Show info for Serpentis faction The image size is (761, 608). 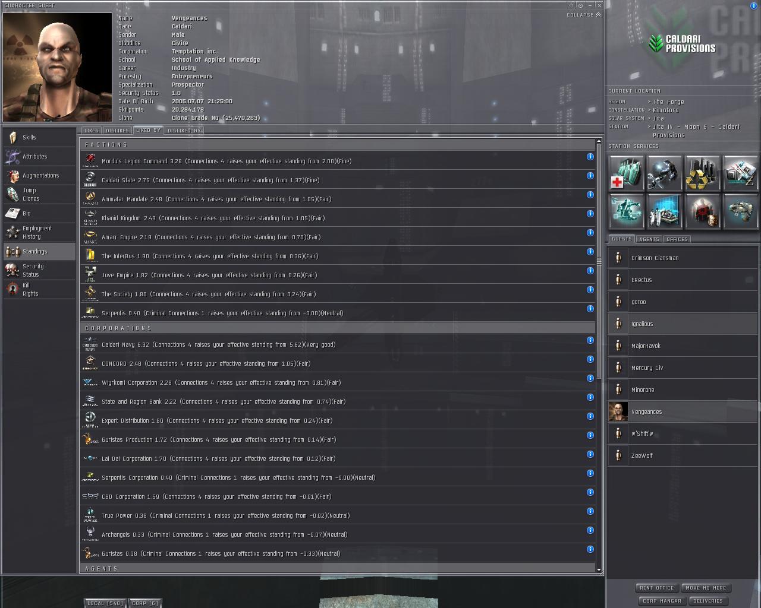590,309
